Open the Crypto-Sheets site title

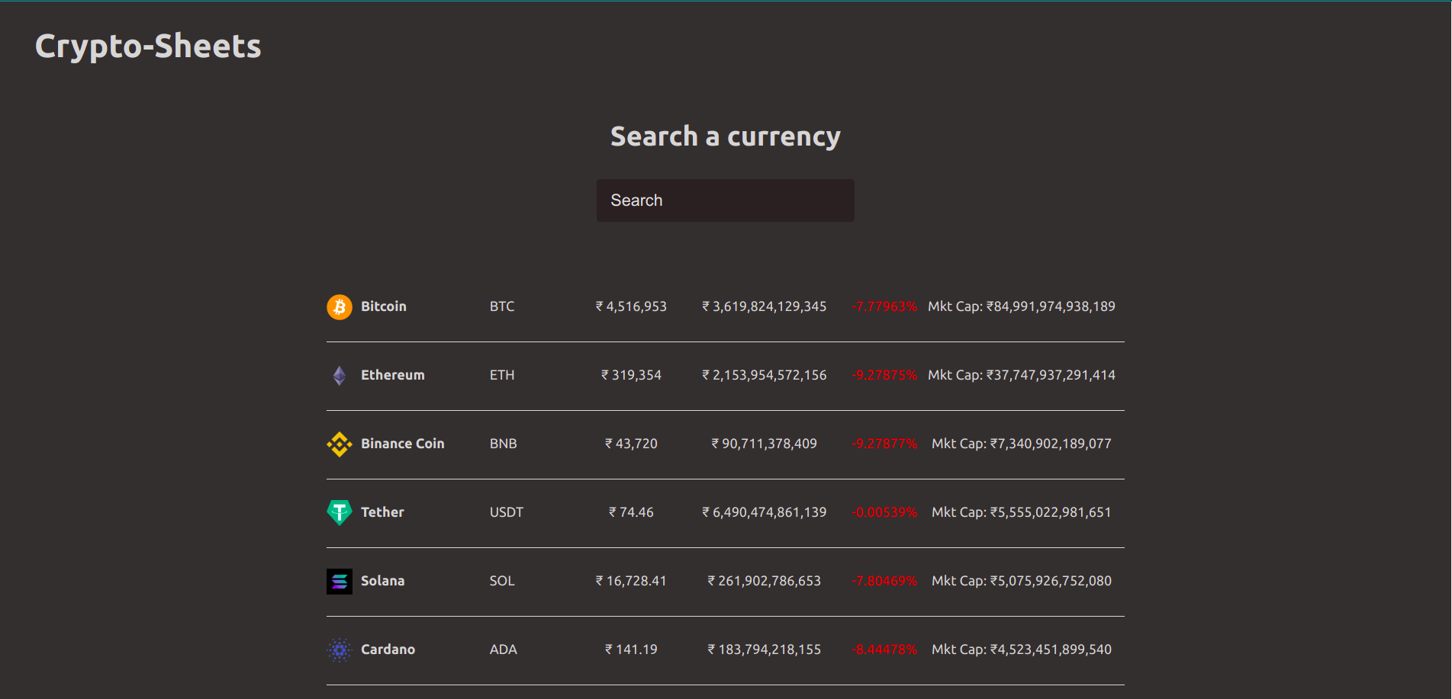point(148,46)
